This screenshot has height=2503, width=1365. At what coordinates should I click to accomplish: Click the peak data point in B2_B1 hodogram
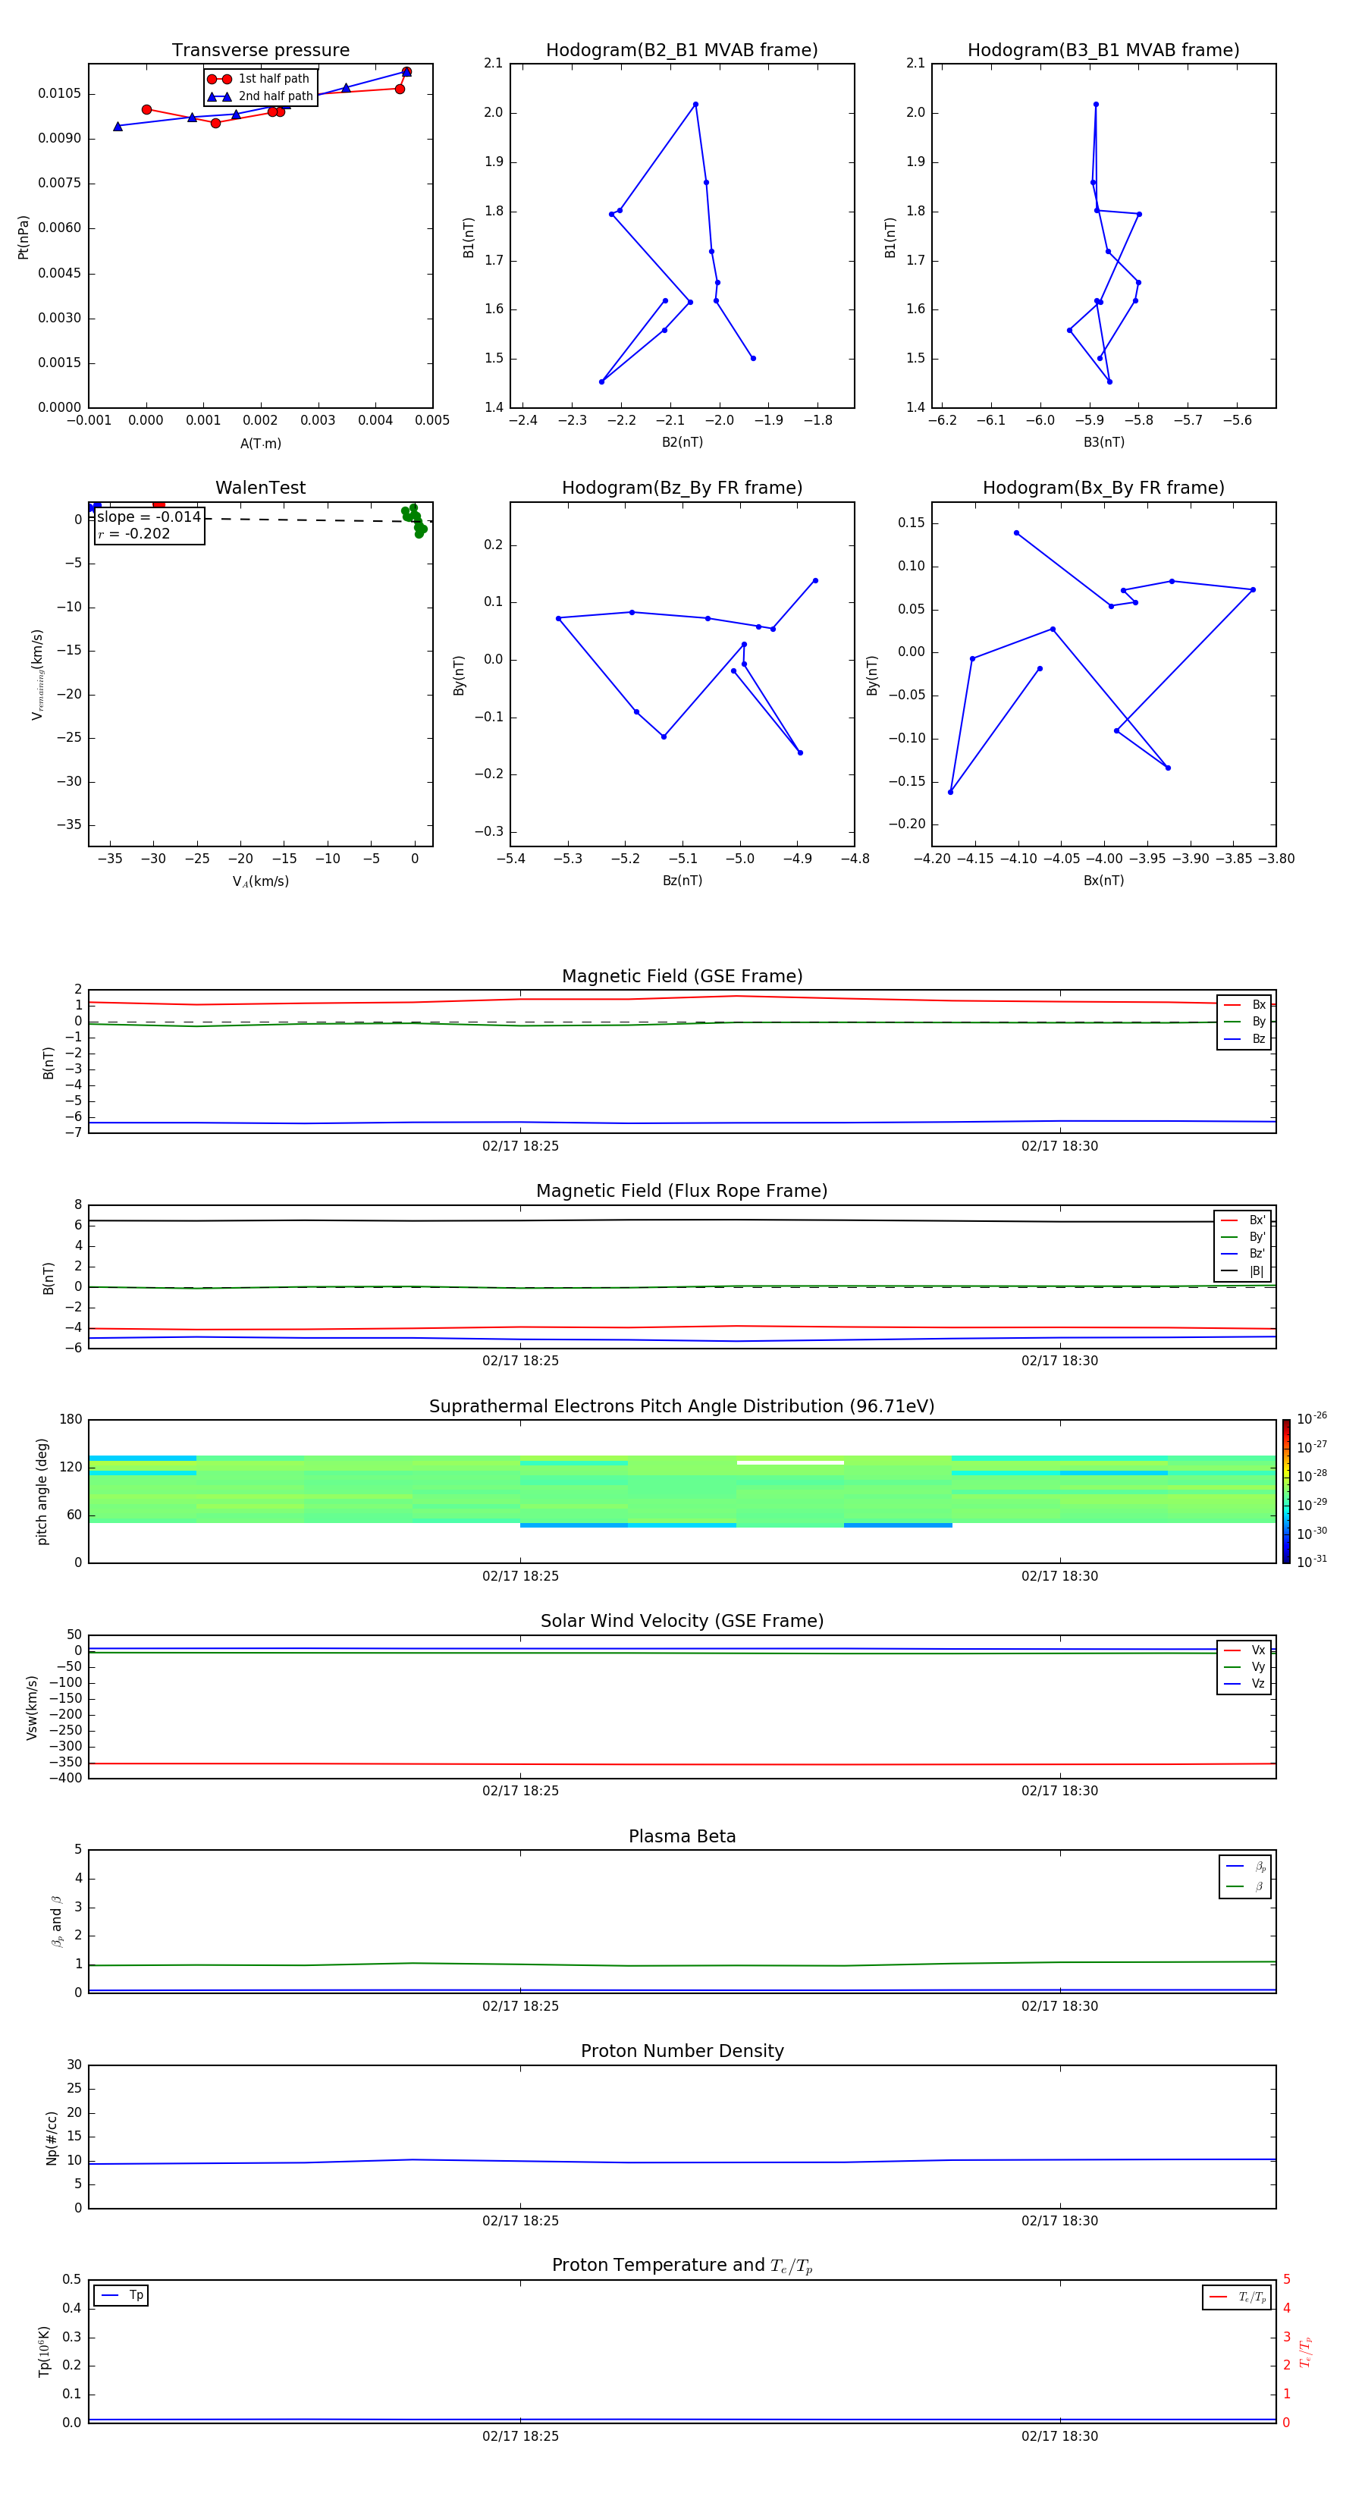point(695,104)
